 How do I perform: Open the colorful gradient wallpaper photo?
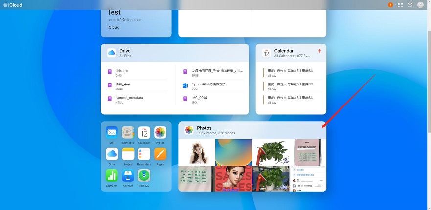[234, 152]
